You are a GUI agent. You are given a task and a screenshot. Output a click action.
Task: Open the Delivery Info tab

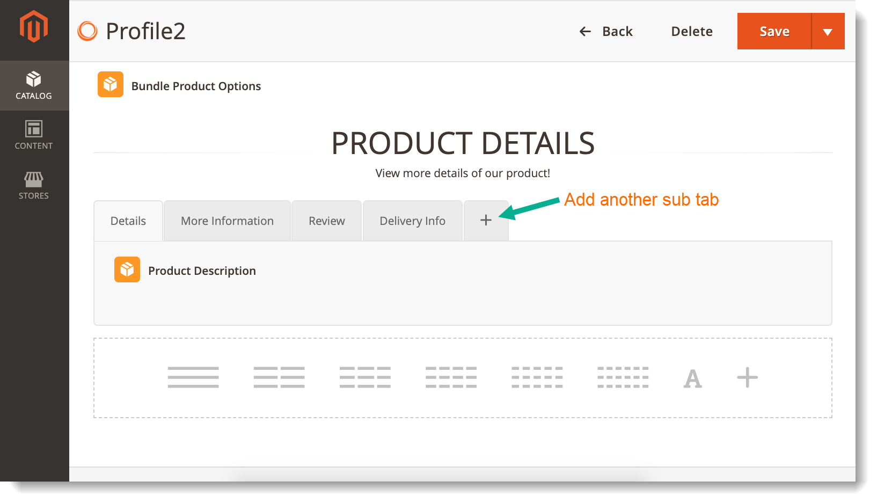pos(412,221)
